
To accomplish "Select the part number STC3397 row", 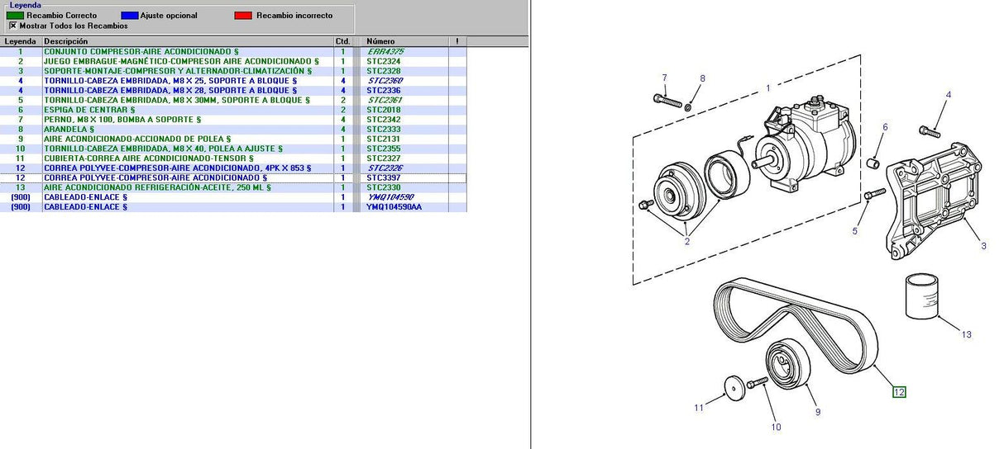I will click(x=384, y=177).
